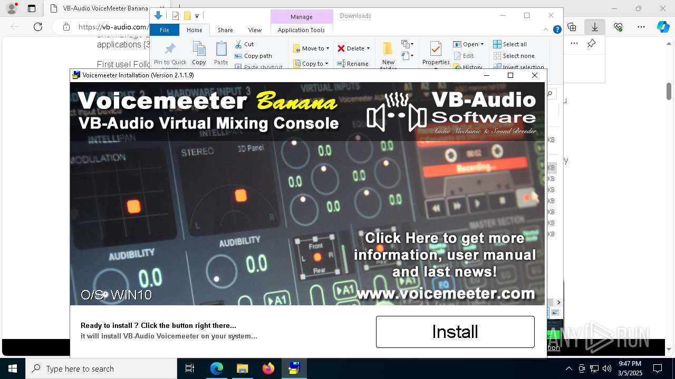Expand the Easy access dropdown
This screenshot has width=675, height=379.
click(x=407, y=56)
